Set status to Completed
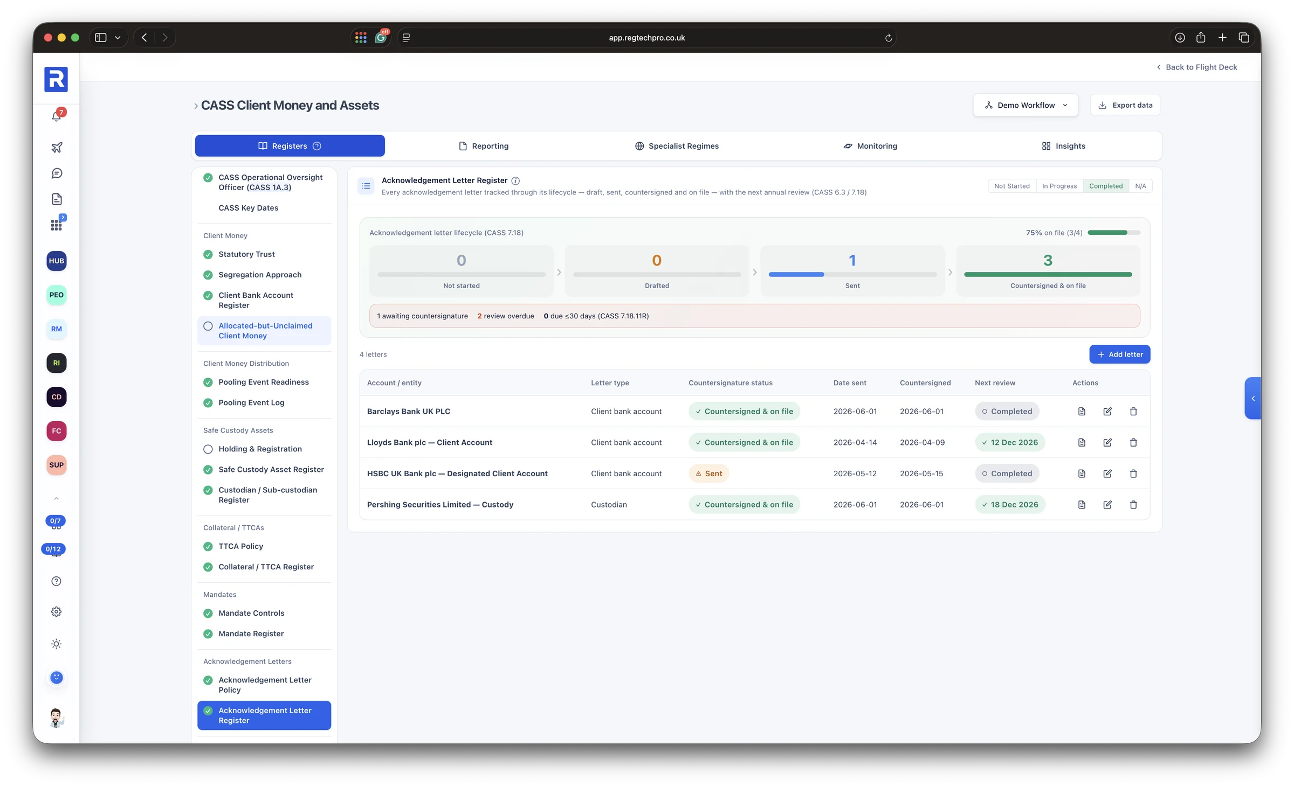This screenshot has height=787, width=1294. tap(1105, 186)
